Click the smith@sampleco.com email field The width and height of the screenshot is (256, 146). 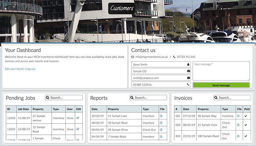(161, 78)
